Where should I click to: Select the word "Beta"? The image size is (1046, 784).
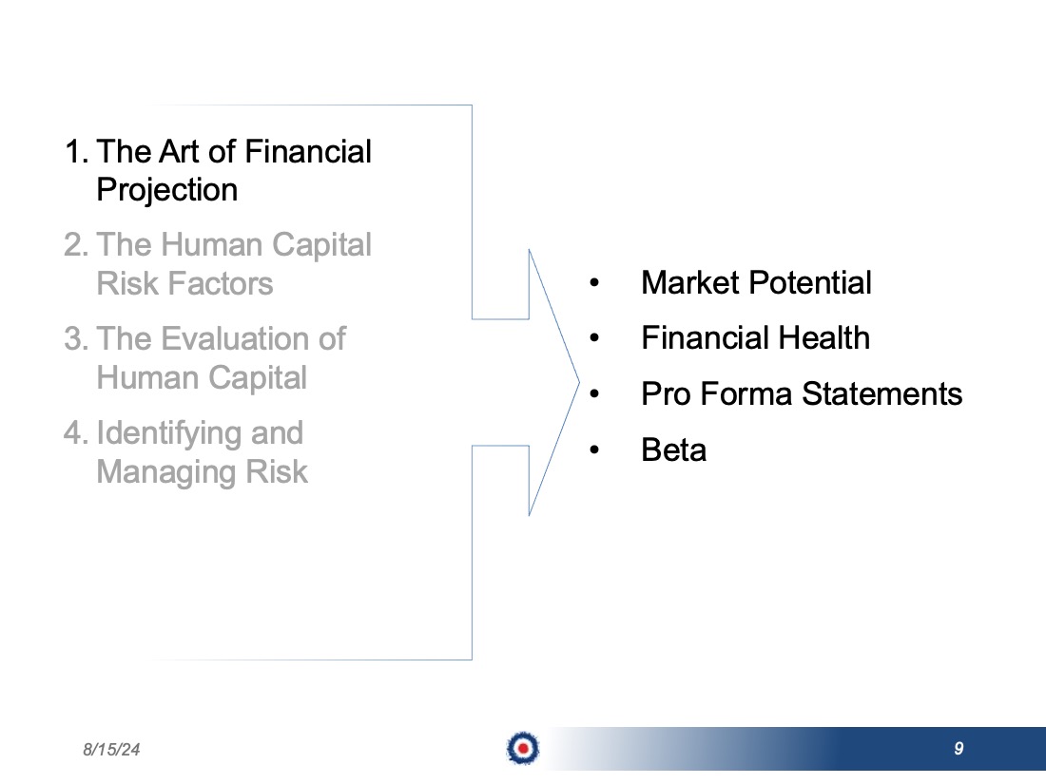tap(673, 449)
